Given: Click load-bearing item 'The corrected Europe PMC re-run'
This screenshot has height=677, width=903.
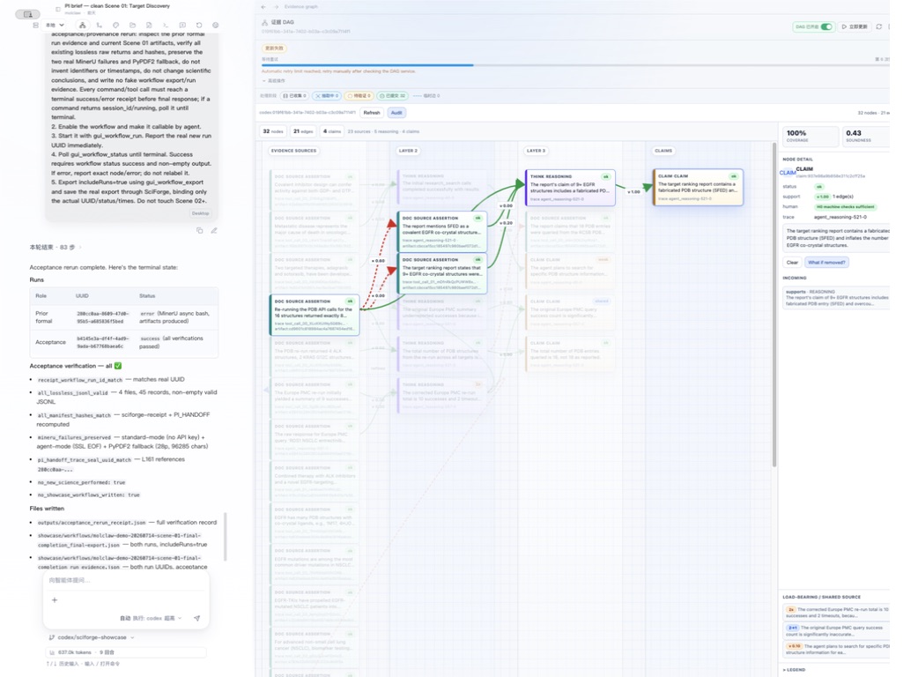Looking at the screenshot, I should [837, 612].
